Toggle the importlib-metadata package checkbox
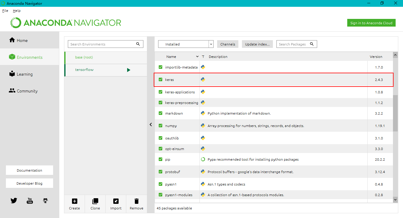403x218 pixels. point(160,67)
